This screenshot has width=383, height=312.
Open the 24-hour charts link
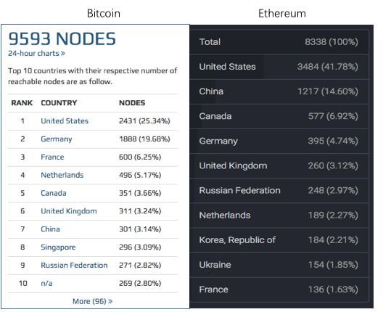point(36,53)
